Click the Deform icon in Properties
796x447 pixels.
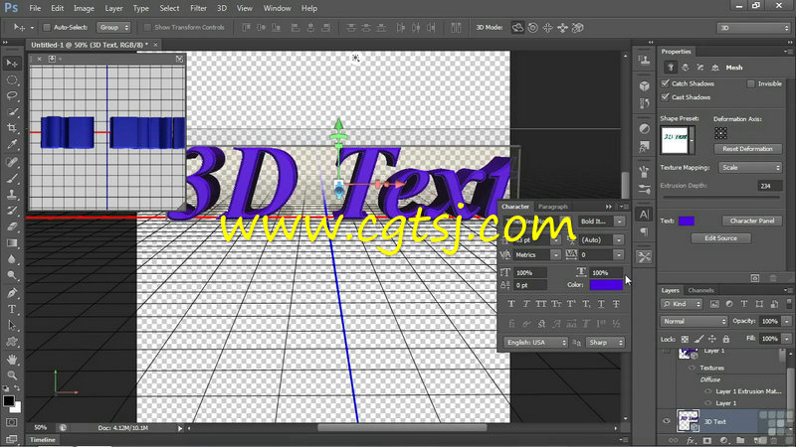(x=686, y=68)
